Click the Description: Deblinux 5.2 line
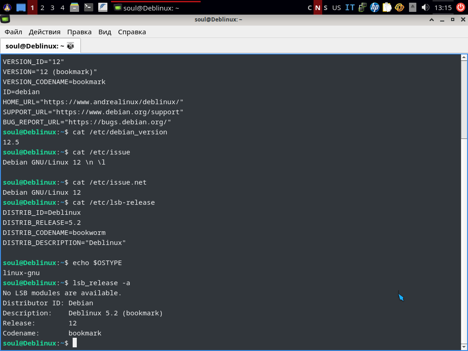The width and height of the screenshot is (468, 351). coord(83,313)
